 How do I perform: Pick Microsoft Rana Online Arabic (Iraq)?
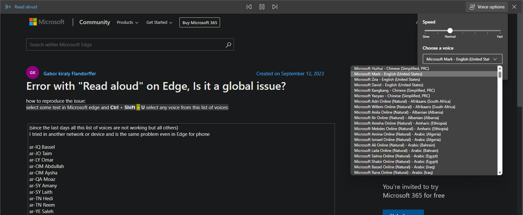[425, 173]
